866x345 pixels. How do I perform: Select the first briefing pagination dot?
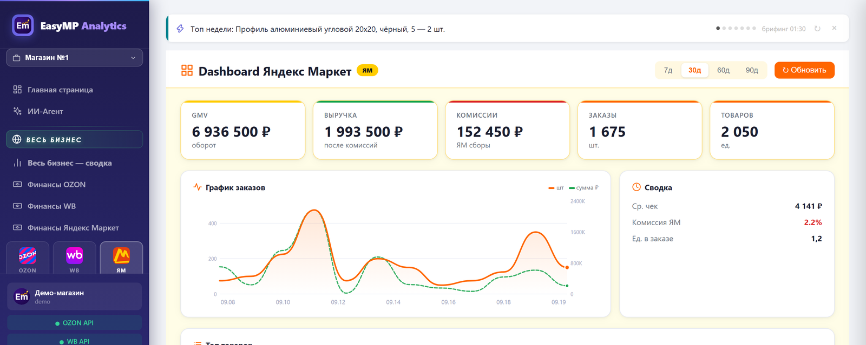718,28
